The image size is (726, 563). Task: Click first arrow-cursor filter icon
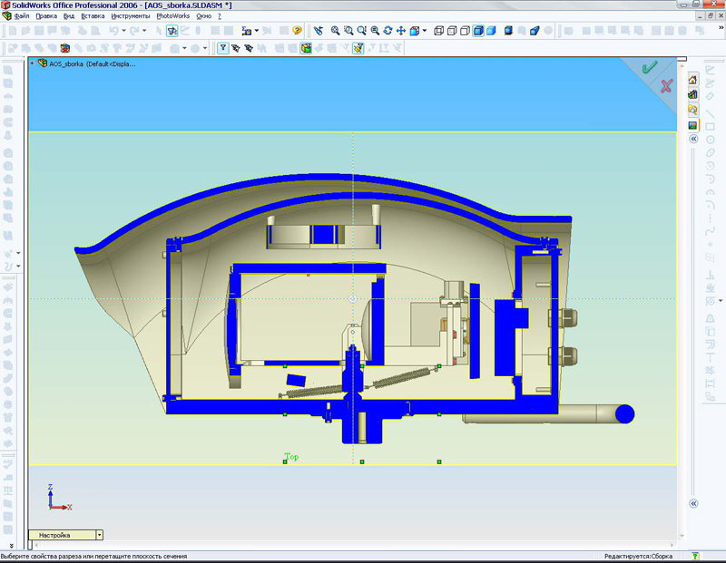click(236, 48)
